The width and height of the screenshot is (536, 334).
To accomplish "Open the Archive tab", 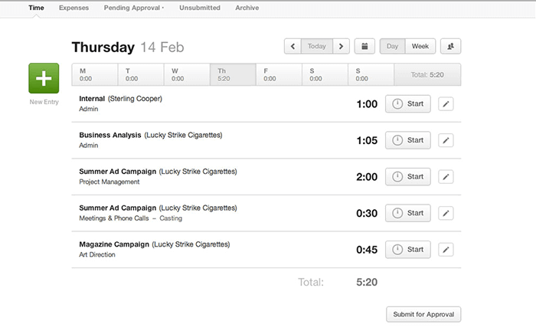I will (247, 8).
